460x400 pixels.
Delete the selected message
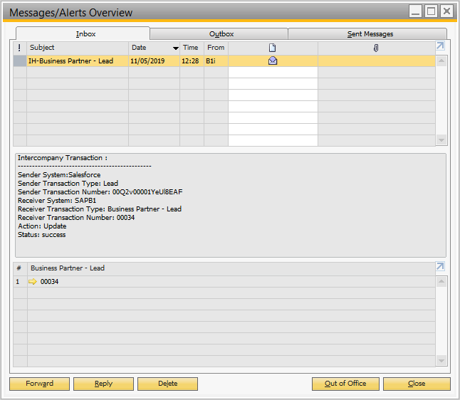click(x=167, y=384)
